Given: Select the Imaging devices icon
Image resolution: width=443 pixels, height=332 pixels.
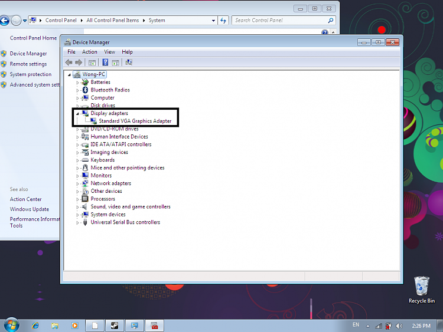Looking at the screenshot, I should point(85,152).
